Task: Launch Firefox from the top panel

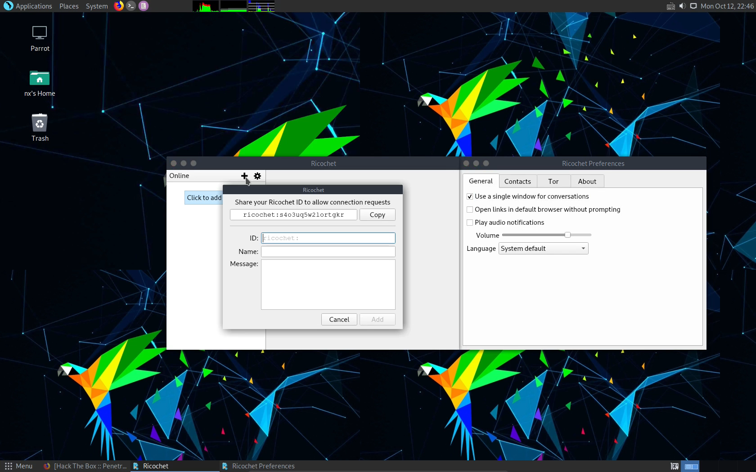Action: tap(119, 6)
